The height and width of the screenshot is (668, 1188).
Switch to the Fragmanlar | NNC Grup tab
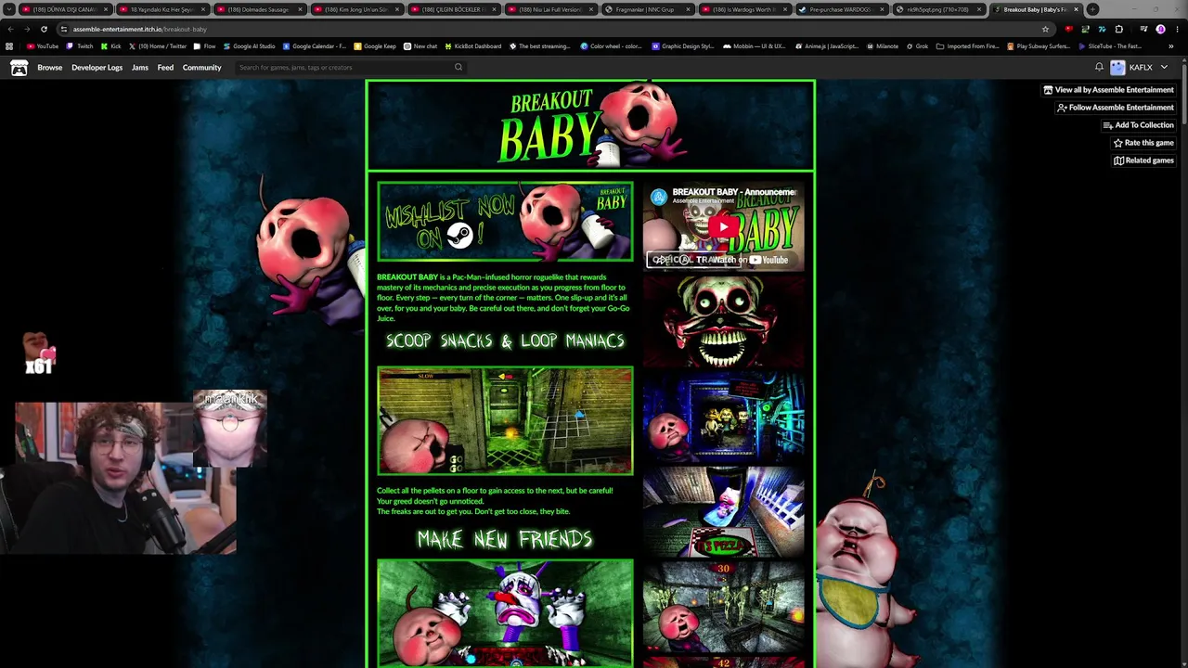pos(647,9)
